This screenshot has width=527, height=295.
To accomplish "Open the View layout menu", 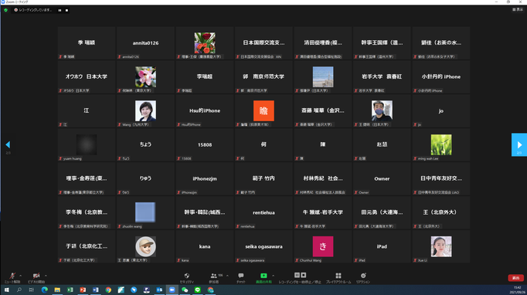I will 518,10.
